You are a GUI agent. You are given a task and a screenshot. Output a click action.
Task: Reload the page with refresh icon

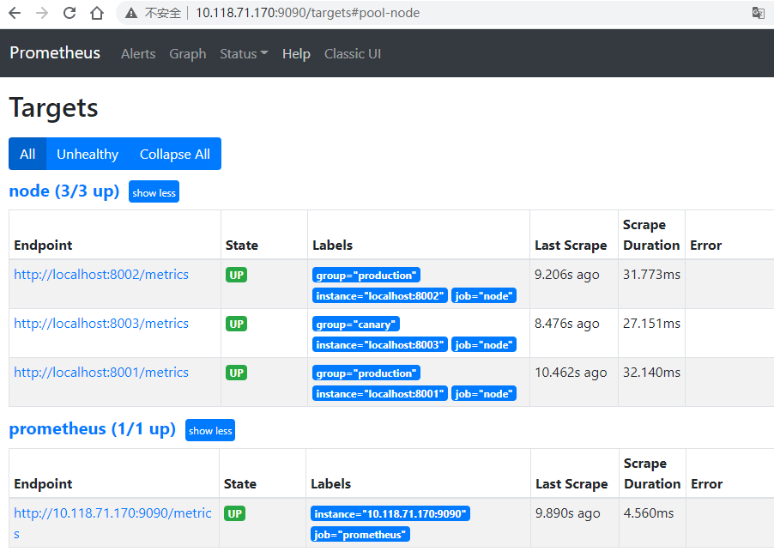click(x=70, y=13)
